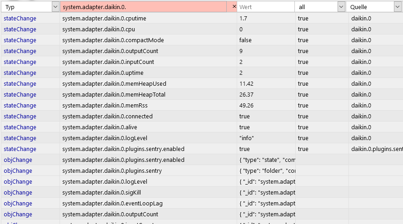The image size is (403, 224).
Task: Click value 26.37 of memHeapTotal
Action: (246, 95)
